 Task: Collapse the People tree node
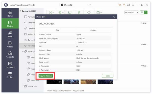point(23,86)
